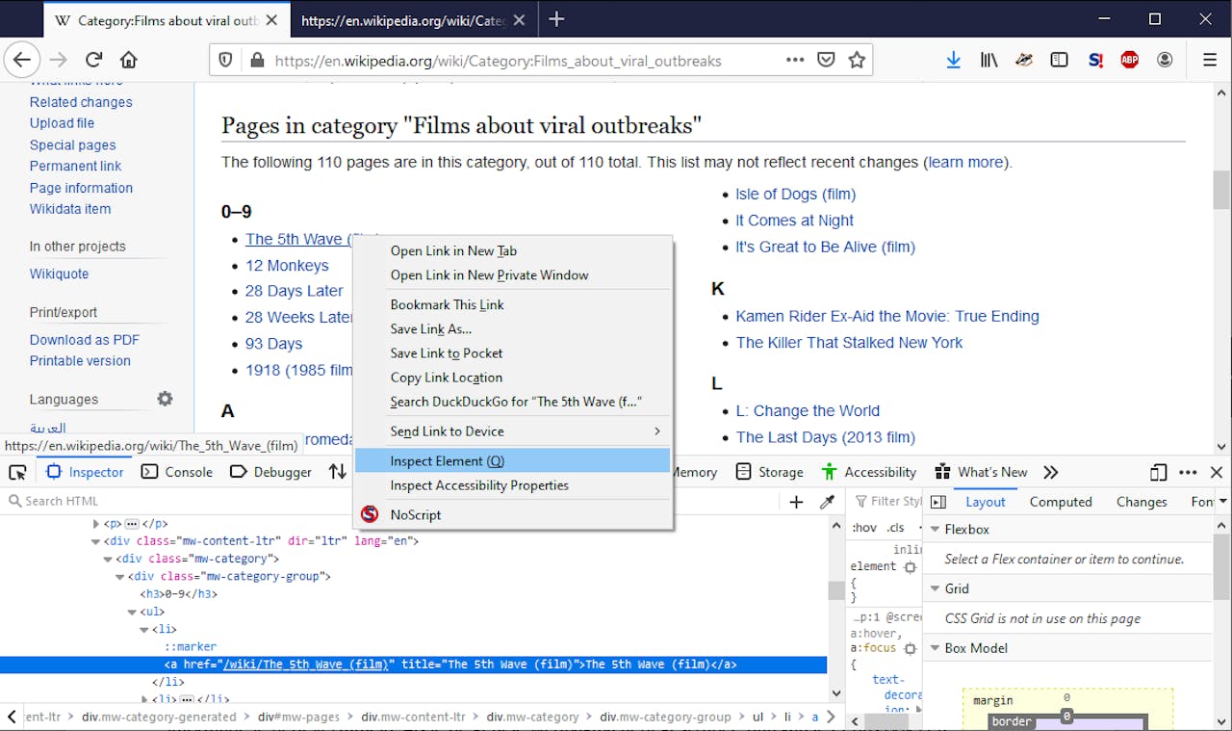This screenshot has height=731, width=1232.
Task: Toggle the three-pane inspector layout button
Action: [938, 502]
